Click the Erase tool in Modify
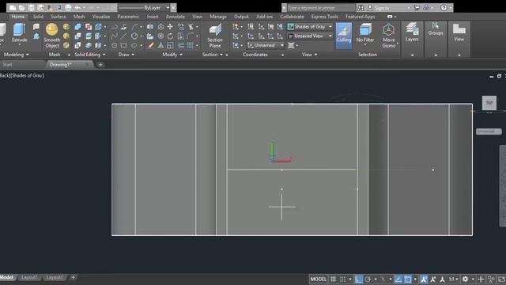This screenshot has width=506, height=285. (150, 45)
